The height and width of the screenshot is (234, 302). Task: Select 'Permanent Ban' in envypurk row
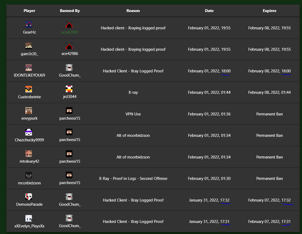(270, 114)
